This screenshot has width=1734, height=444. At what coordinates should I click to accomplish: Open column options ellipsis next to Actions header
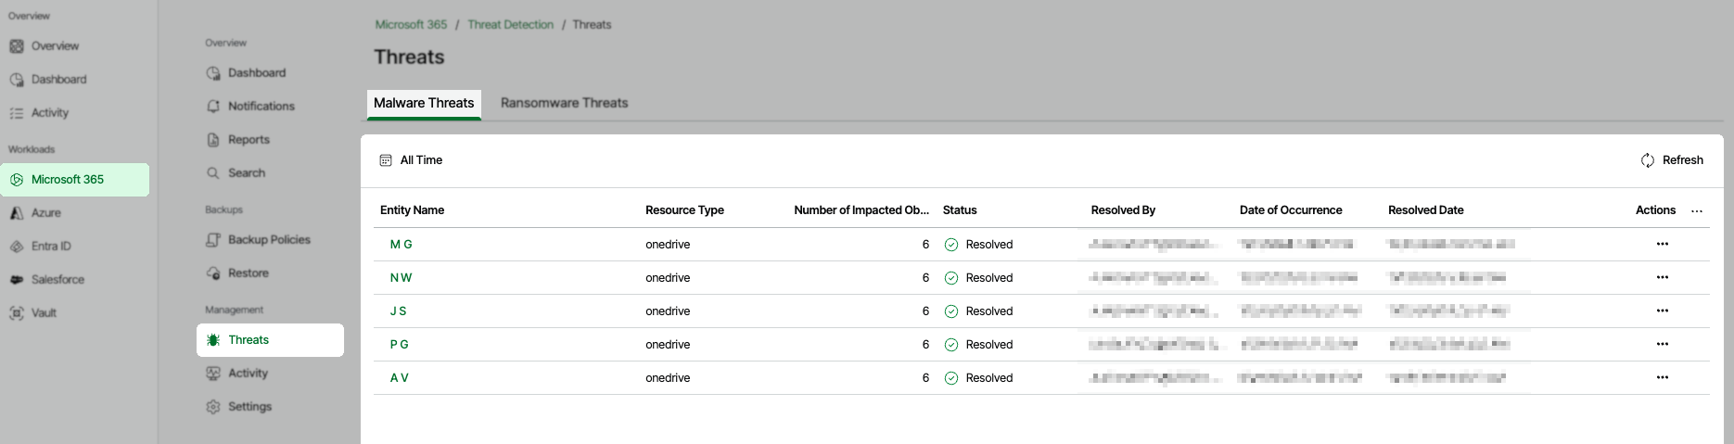(x=1697, y=211)
